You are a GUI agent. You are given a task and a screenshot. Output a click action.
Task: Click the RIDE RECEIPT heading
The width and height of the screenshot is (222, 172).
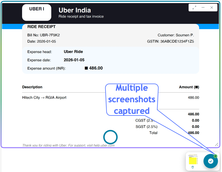coord(41,27)
